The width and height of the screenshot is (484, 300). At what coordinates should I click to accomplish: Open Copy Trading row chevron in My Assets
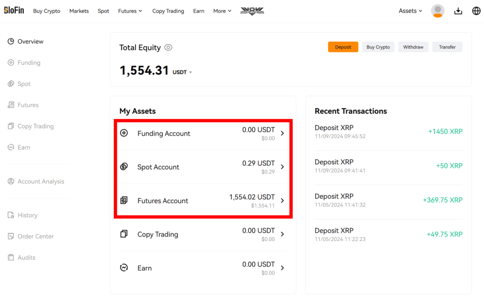(x=283, y=234)
